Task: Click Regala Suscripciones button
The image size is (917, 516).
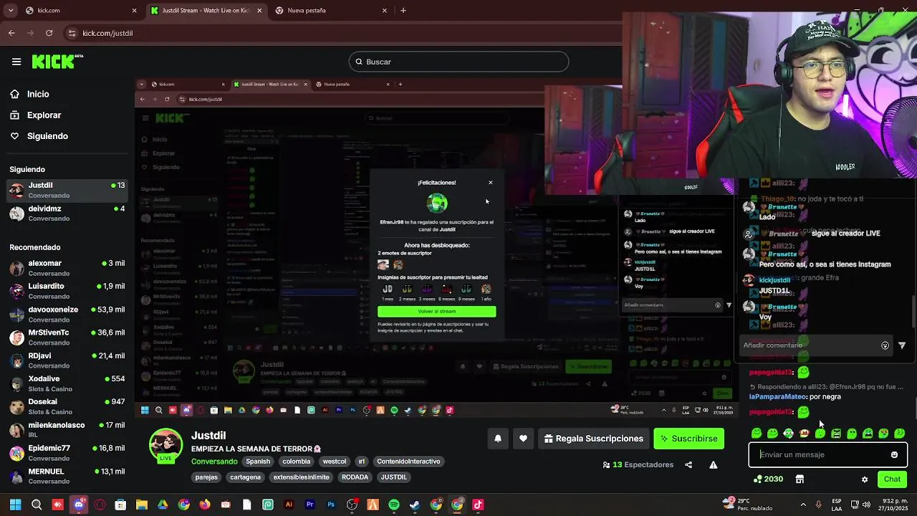Action: pos(593,439)
